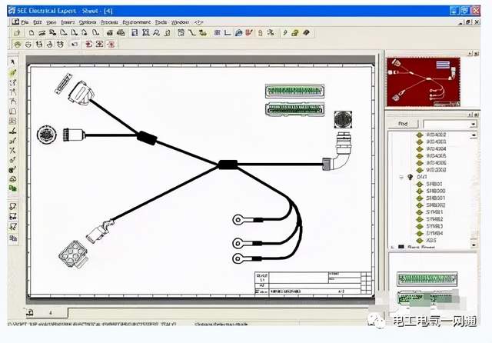Collapse the DM1 tree node
The height and width of the screenshot is (343, 492).
(401, 176)
